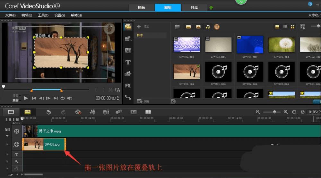Jump to the end of the clip
The width and height of the screenshot is (321, 178).
pyautogui.click(x=56, y=98)
